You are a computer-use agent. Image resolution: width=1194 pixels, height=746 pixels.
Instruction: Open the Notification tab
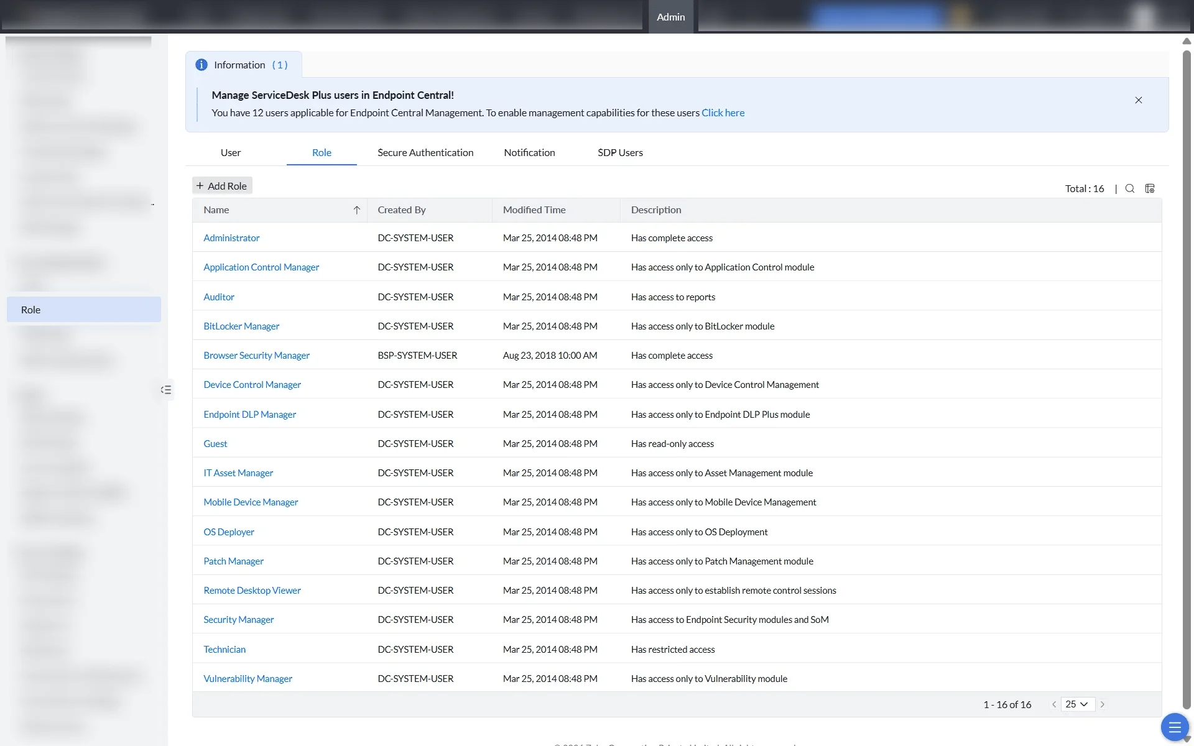[529, 152]
